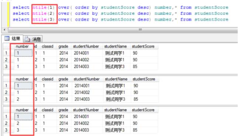Image resolution: width=238 pixels, height=136 pixels.
Task: Select row header 1 in first result grid
Action: [x=6, y=53]
